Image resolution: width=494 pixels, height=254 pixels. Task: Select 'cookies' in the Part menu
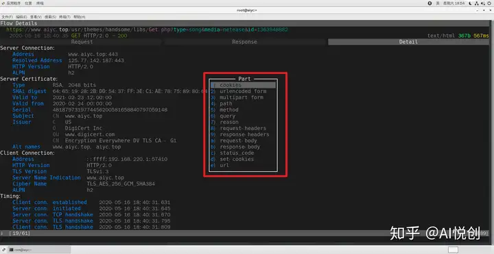[243, 85]
